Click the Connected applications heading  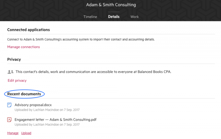coord(28,30)
